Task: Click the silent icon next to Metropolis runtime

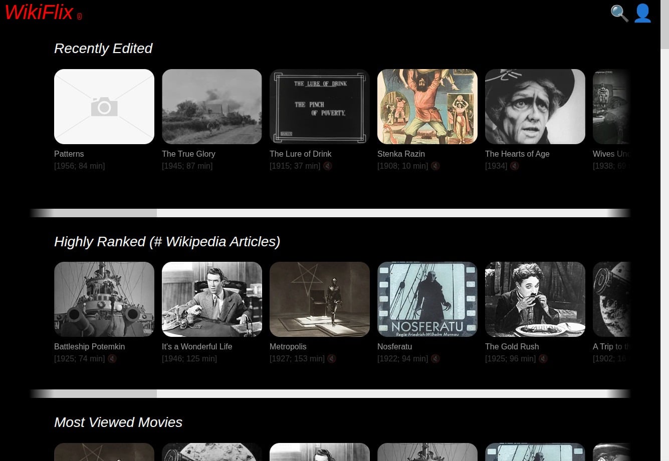Action: coord(332,358)
